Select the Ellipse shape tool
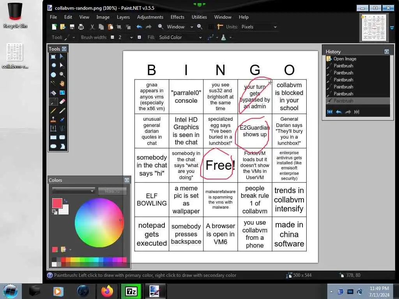The height and width of the screenshot is (299, 399). [x=53, y=146]
